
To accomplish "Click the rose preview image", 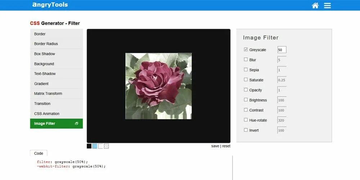I will click(x=158, y=86).
